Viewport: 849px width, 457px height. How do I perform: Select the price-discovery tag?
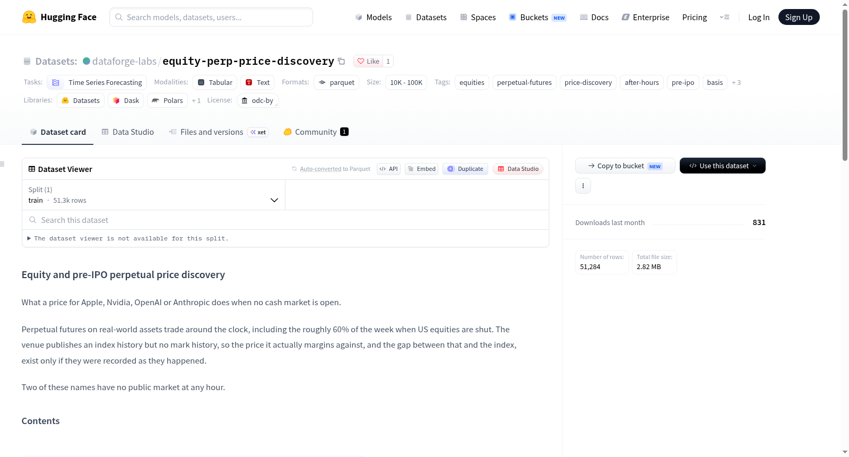(588, 82)
